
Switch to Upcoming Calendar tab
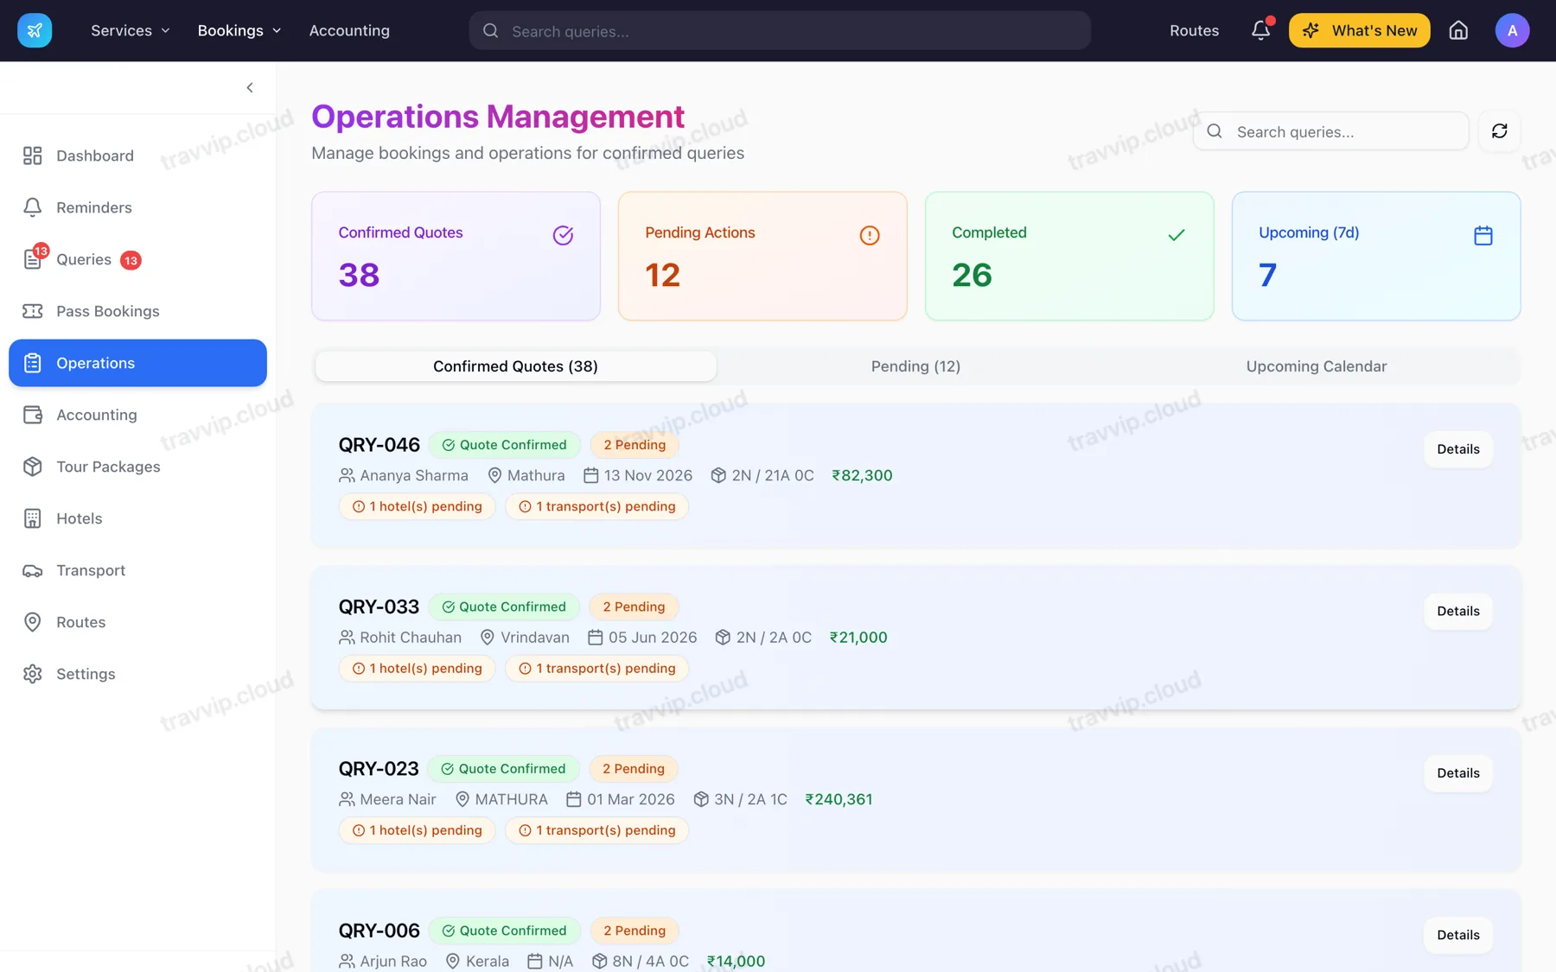(x=1316, y=366)
